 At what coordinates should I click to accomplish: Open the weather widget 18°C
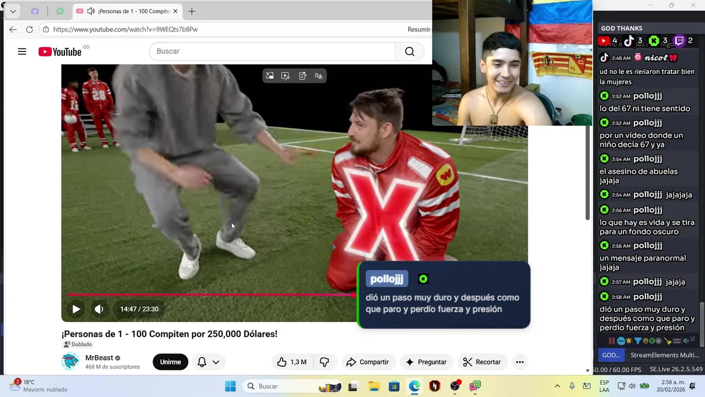39,386
